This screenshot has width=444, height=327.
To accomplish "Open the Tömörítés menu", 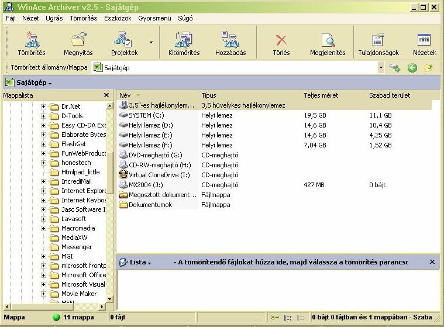I will pos(84,18).
